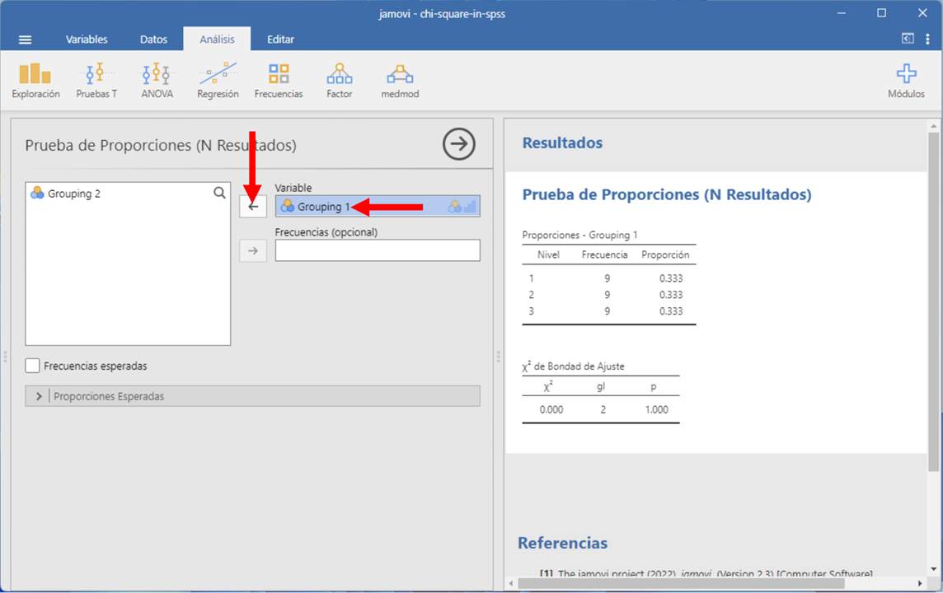Image resolution: width=943 pixels, height=593 pixels.
Task: Expand the Proporciones Esperadas section
Action: click(x=39, y=396)
